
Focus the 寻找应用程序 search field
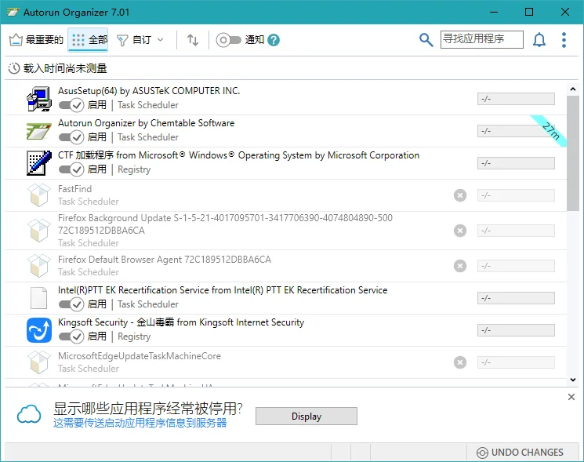pyautogui.click(x=481, y=39)
